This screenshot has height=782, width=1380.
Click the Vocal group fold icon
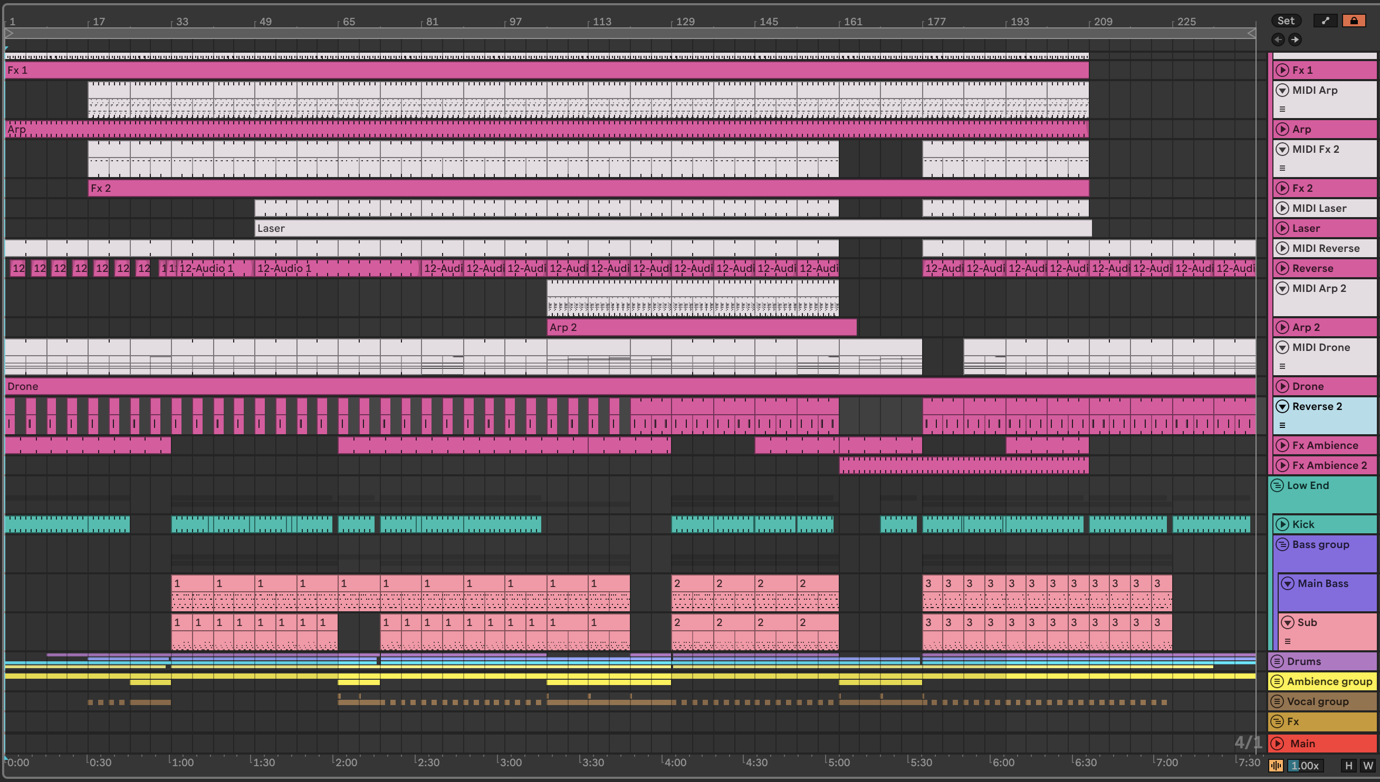1277,701
